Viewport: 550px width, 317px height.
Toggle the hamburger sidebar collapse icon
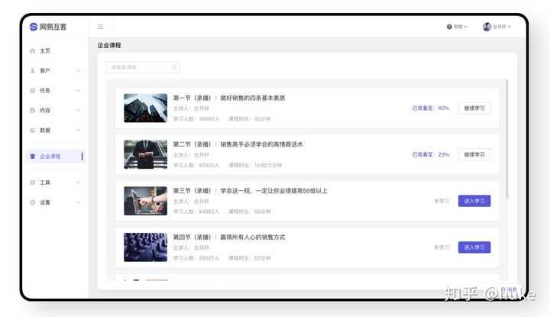point(100,27)
